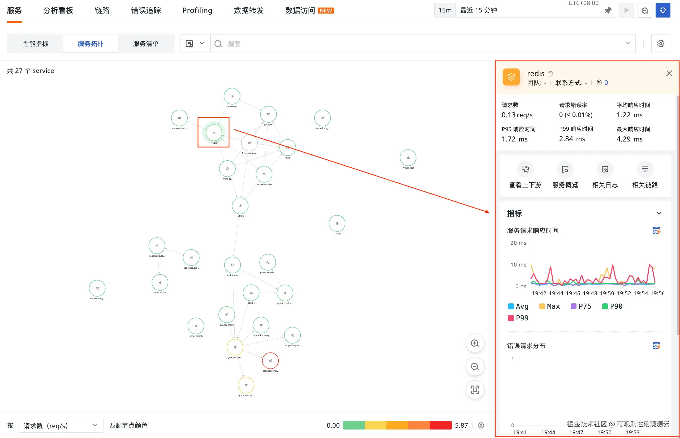Click the red segment of color legend

click(440, 425)
